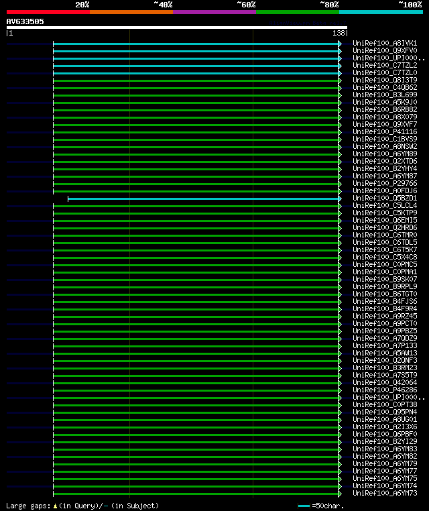The height and width of the screenshot is (511, 429).
Task: Select hit label UniRef100_B4FJS6
Action: pos(385,301)
